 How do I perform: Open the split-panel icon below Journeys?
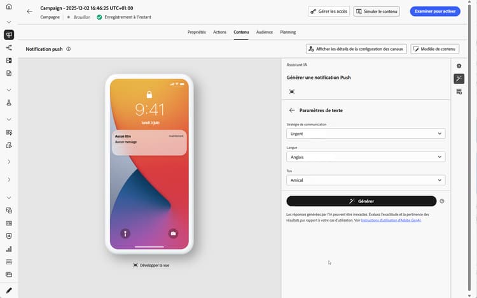(9, 60)
